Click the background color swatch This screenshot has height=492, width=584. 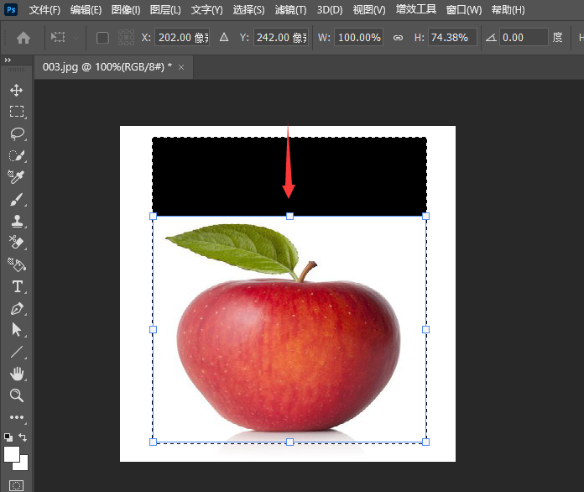click(x=23, y=465)
